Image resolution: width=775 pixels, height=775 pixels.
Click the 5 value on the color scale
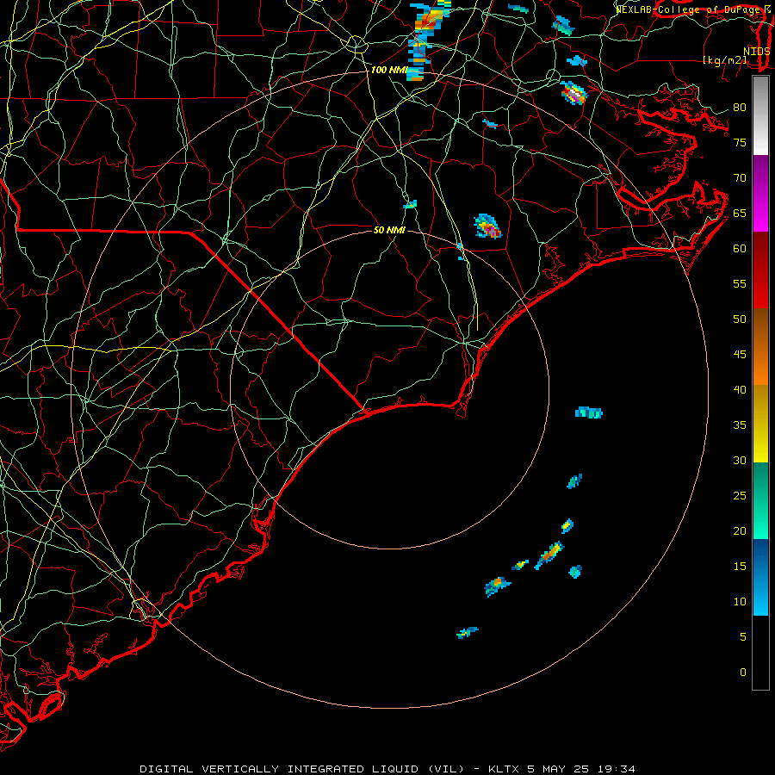coord(743,637)
